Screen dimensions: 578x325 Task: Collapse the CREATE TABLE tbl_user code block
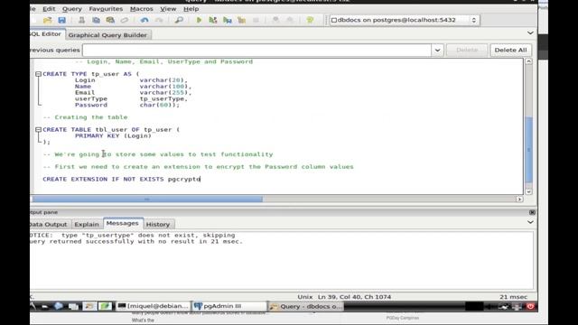[x=38, y=130]
